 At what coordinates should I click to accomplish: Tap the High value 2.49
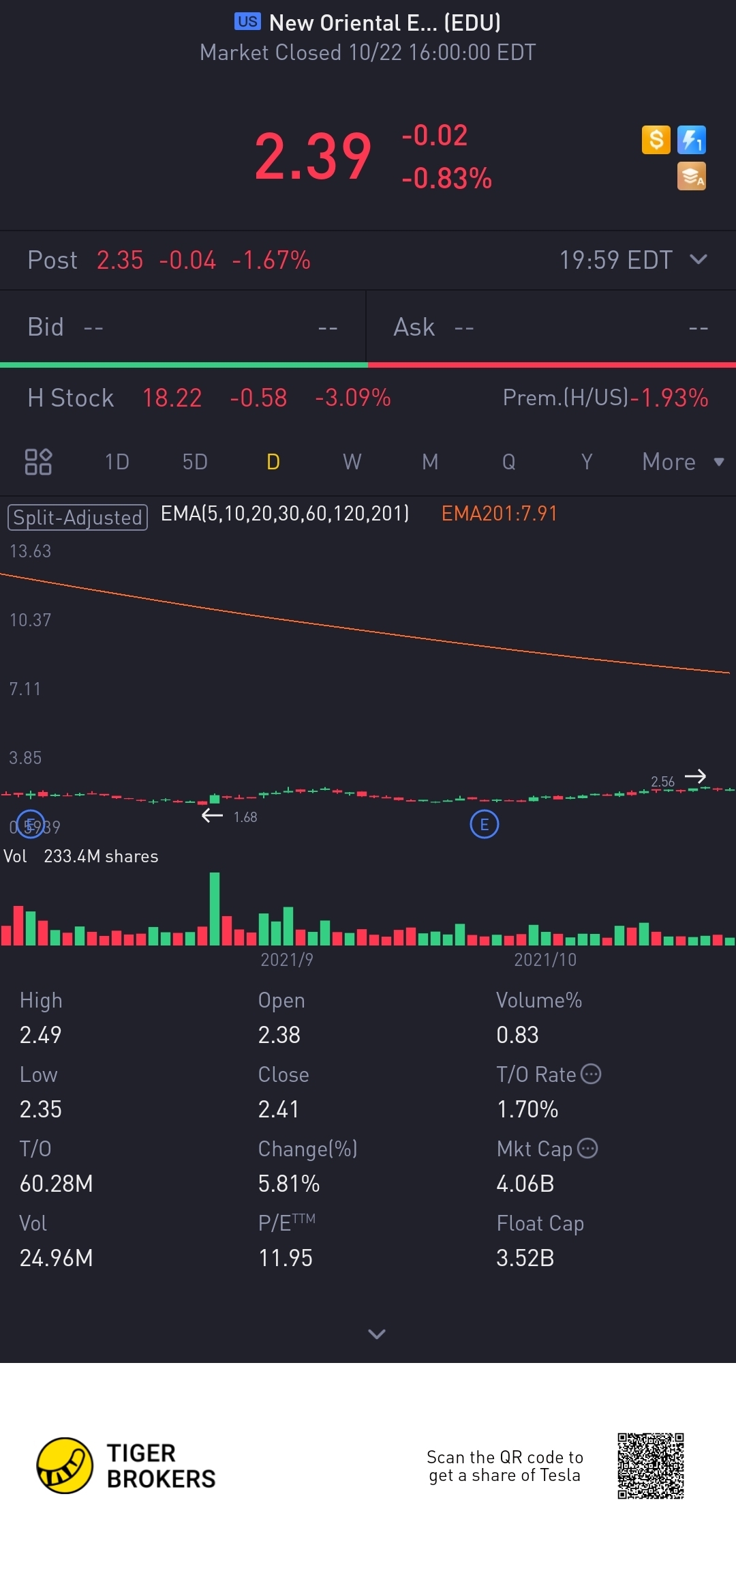(41, 1035)
